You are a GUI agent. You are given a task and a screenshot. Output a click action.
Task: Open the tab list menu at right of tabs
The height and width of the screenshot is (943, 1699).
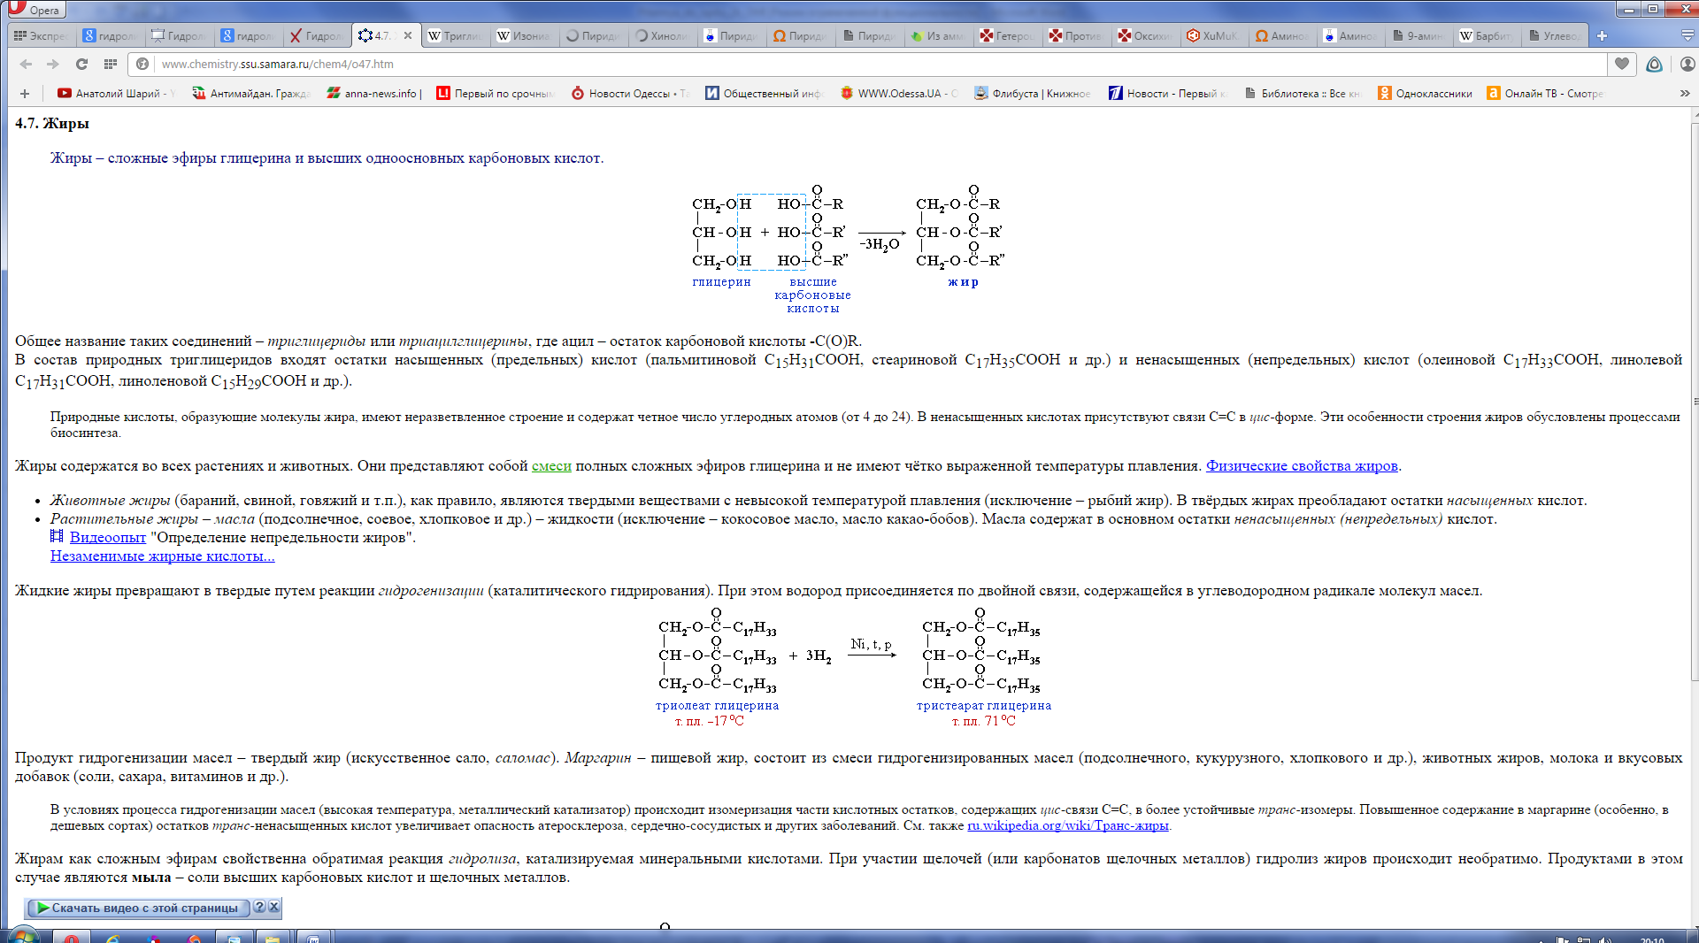(1687, 36)
